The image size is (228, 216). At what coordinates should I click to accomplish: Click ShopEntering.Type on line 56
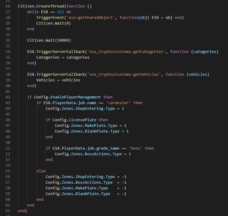95,177
